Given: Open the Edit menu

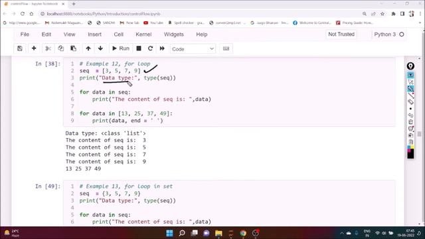Looking at the screenshot, I should pyautogui.click(x=46, y=35).
